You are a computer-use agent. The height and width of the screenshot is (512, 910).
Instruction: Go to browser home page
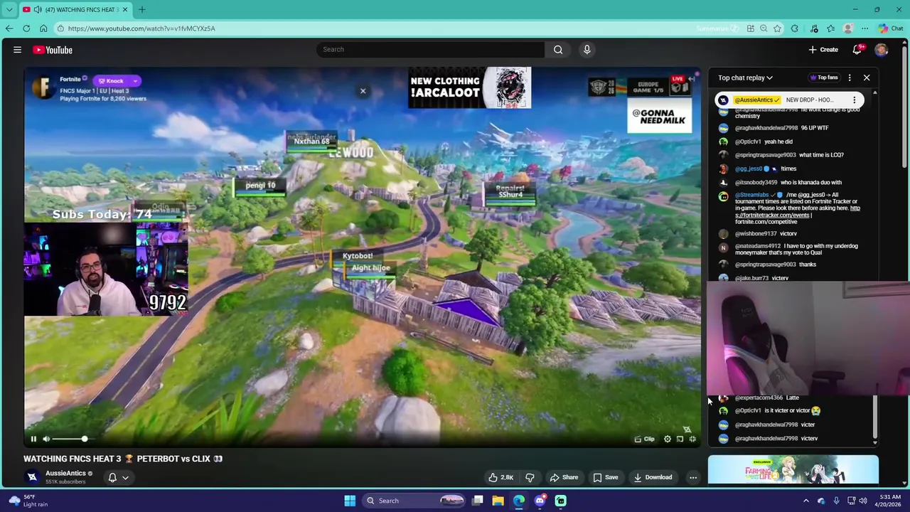[43, 28]
